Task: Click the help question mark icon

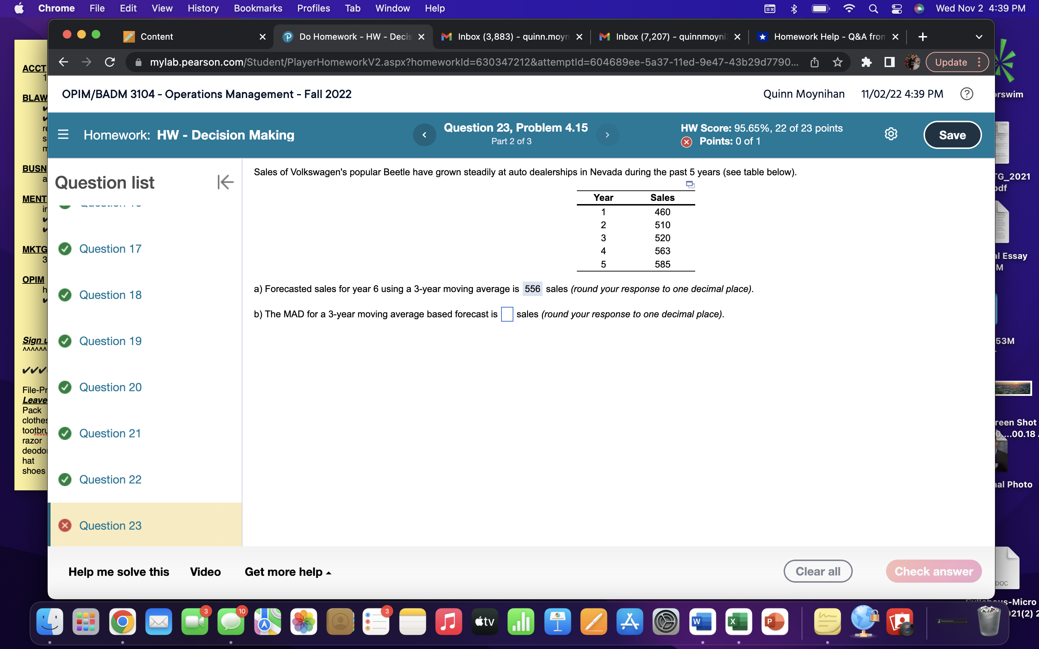Action: click(966, 94)
